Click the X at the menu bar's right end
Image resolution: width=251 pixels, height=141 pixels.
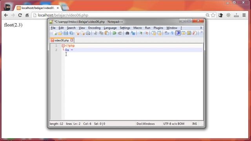(201, 28)
